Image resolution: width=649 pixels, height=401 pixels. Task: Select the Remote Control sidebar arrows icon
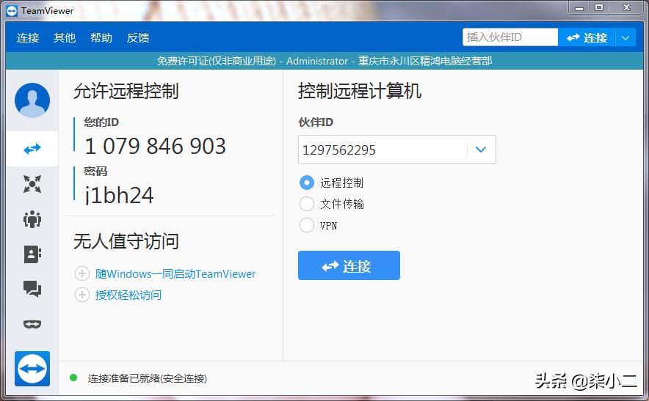(32, 148)
